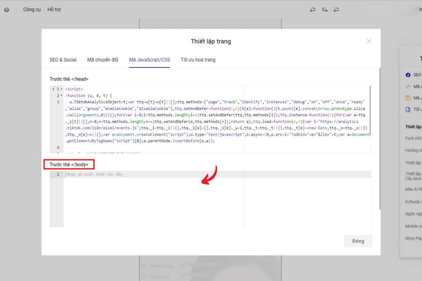Viewport: 422px width, 281px height.
Task: Collapse code fold arrow on line 2
Action: point(61,95)
